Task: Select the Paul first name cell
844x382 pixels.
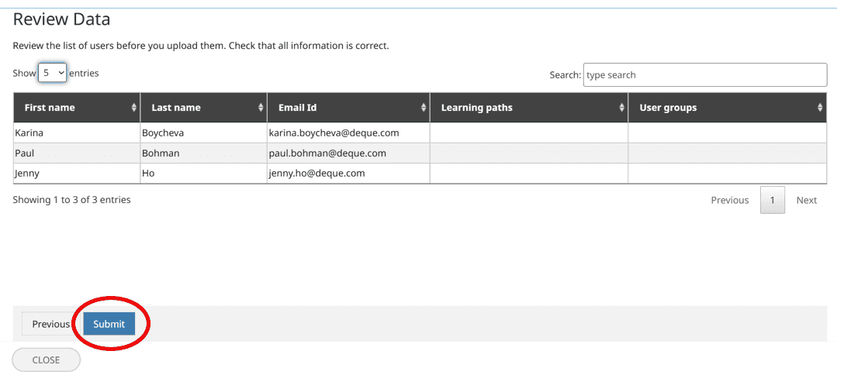Action: (x=25, y=153)
